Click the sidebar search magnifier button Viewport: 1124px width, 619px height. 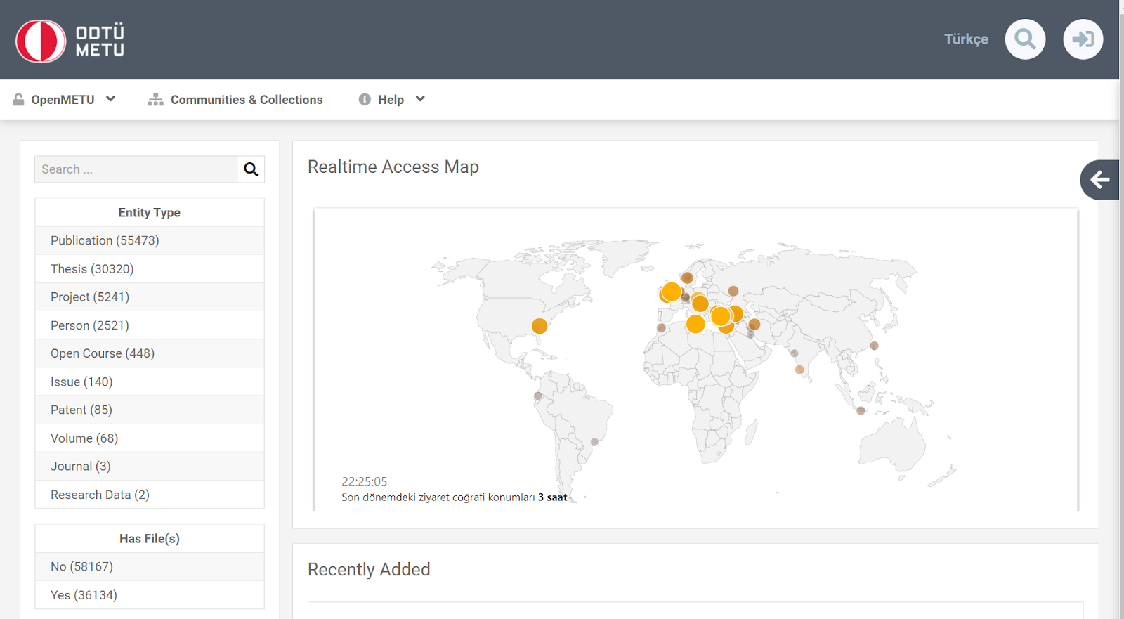251,169
